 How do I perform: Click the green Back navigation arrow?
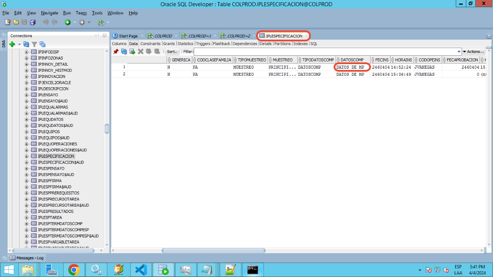tap(68, 22)
